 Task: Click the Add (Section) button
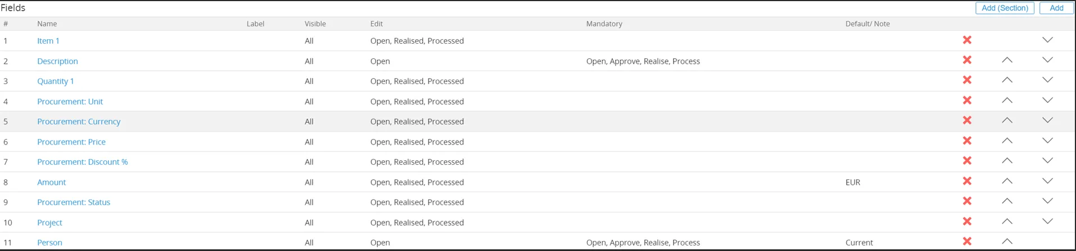(x=1005, y=8)
